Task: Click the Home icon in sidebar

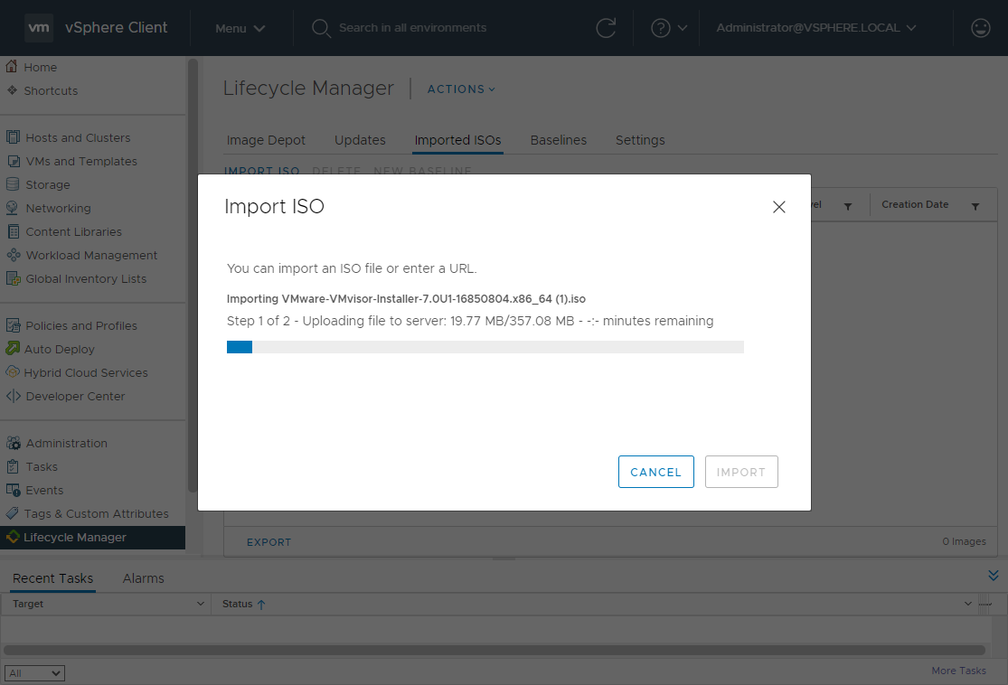Action: [12, 66]
